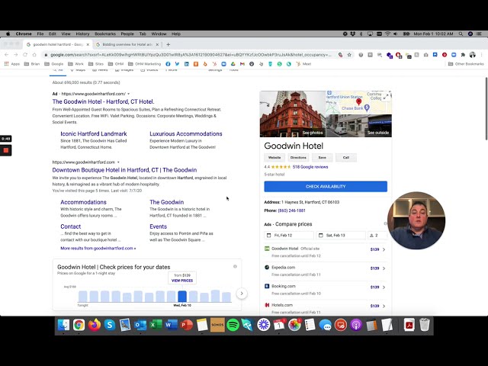Expand the map in the Goodwin Hotel panel

point(385,97)
